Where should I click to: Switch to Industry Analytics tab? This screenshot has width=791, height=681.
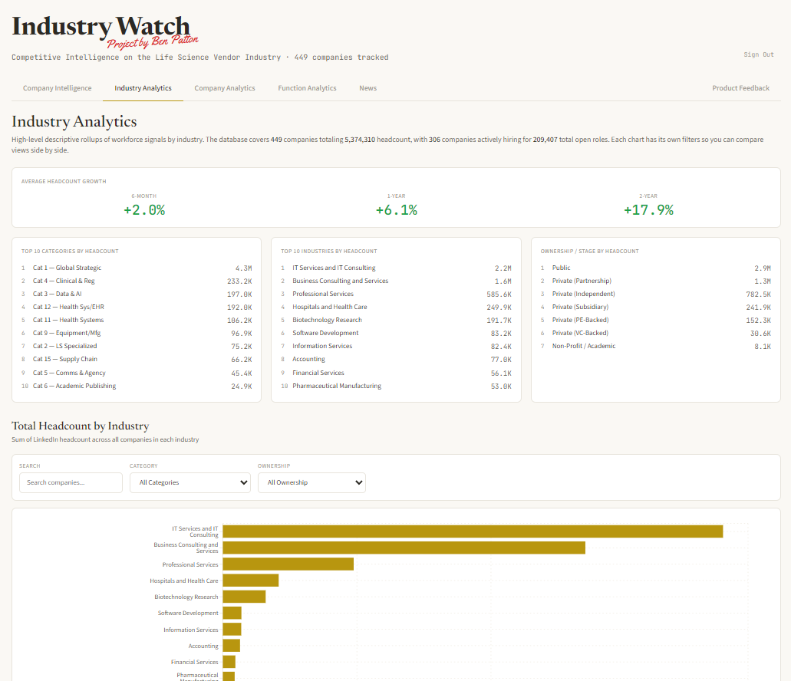pos(143,87)
